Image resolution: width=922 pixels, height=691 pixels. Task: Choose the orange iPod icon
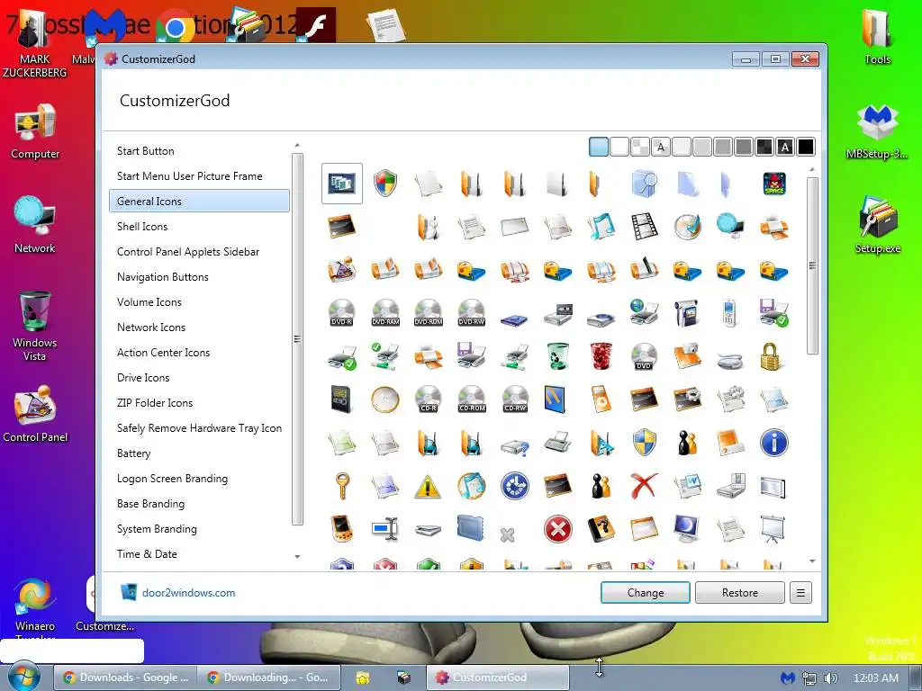601,399
